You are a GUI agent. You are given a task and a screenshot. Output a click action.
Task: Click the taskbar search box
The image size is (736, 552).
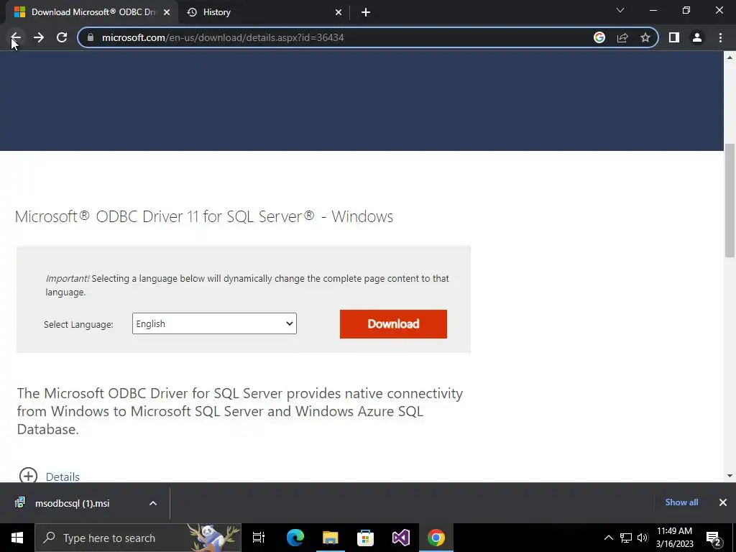(x=138, y=538)
